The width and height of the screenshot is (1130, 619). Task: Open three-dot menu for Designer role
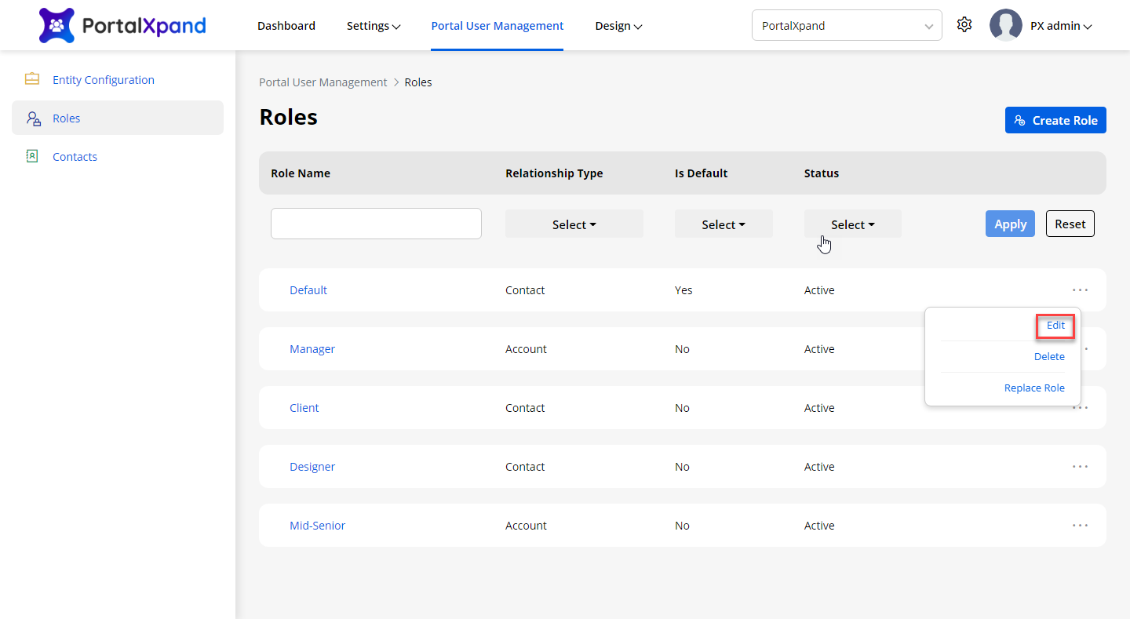coord(1080,467)
